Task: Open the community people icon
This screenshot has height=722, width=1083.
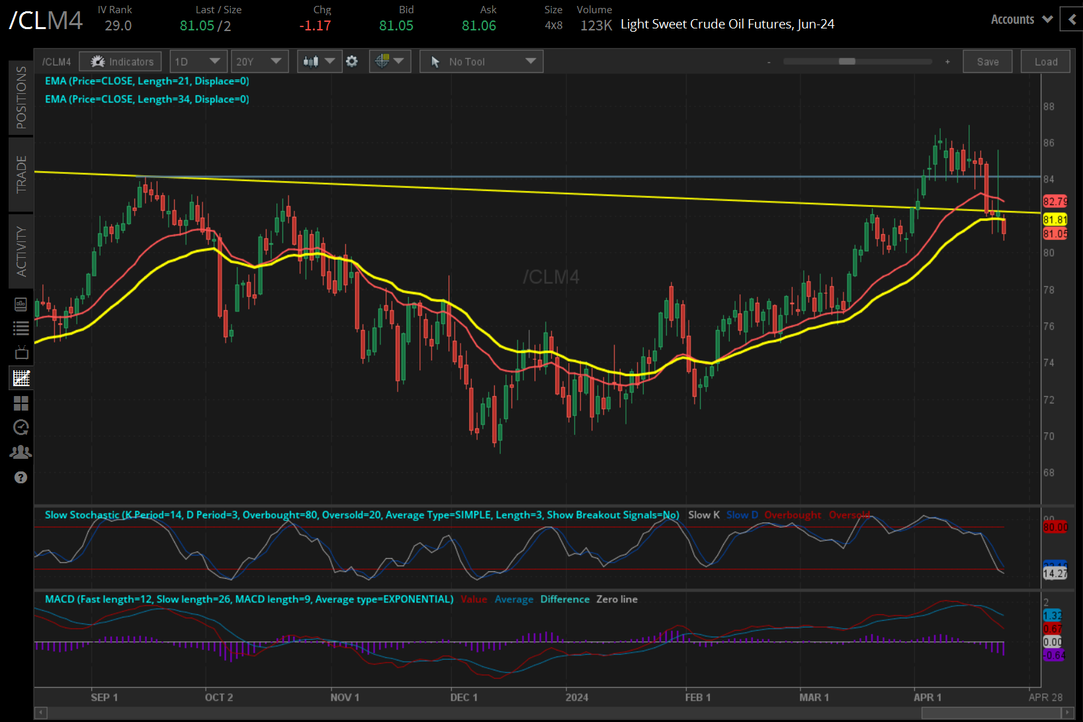Action: click(21, 452)
